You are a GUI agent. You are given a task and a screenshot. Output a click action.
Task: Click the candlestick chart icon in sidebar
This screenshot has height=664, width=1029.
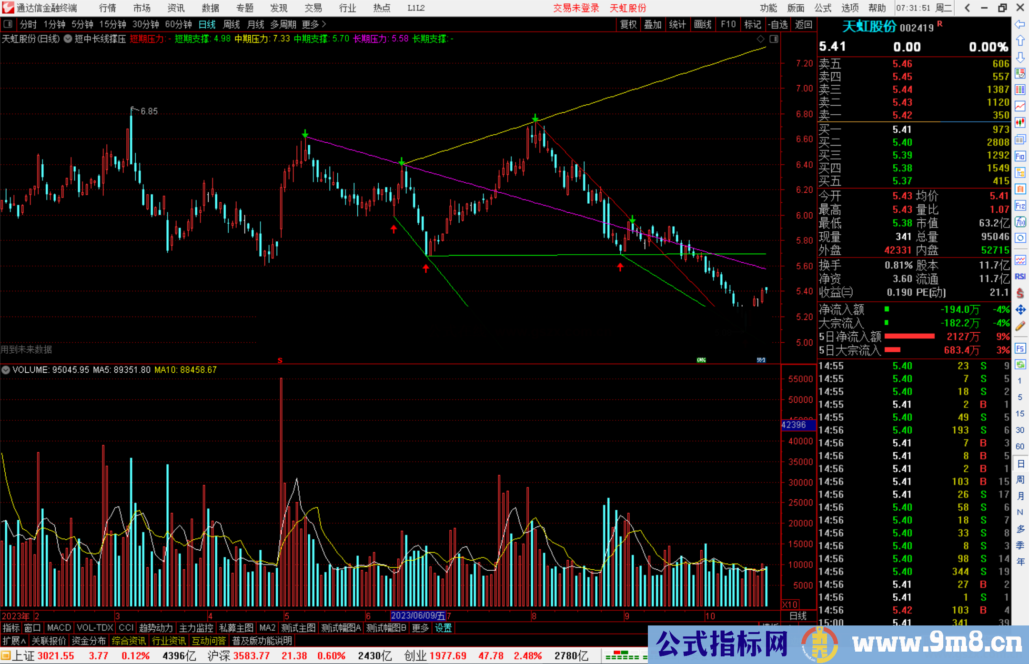(x=1020, y=122)
